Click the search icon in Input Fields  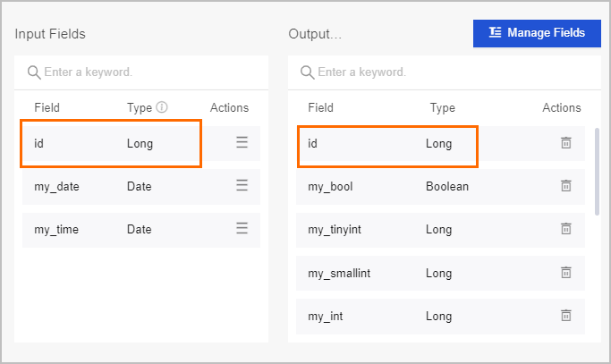[34, 72]
